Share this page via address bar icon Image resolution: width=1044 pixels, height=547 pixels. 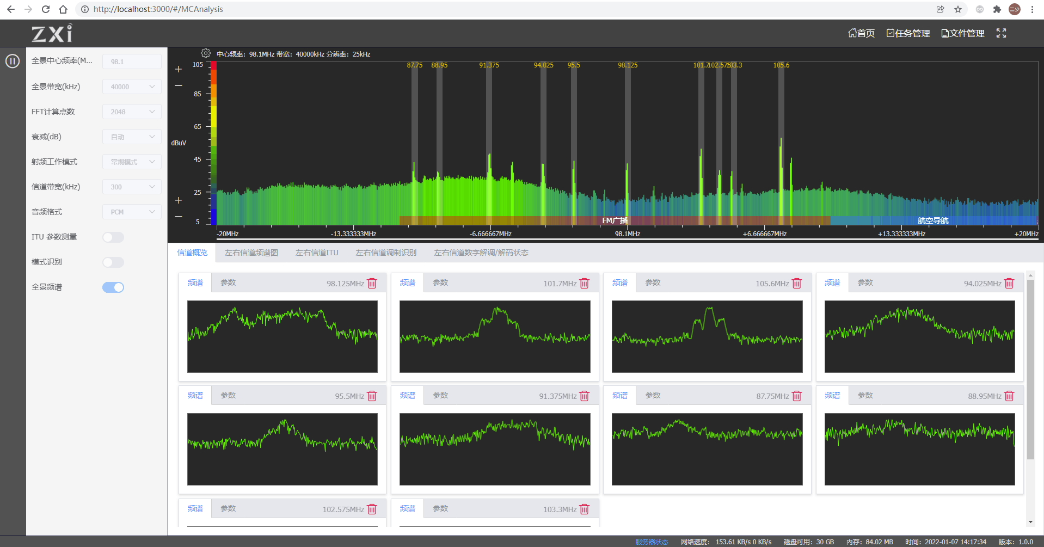click(940, 9)
